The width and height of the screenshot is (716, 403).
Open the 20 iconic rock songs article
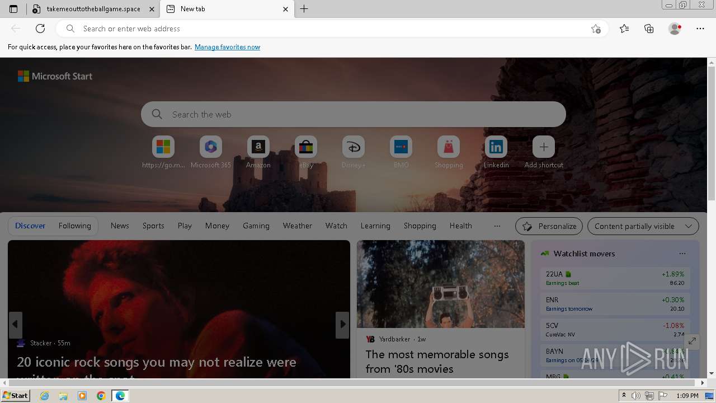[157, 368]
